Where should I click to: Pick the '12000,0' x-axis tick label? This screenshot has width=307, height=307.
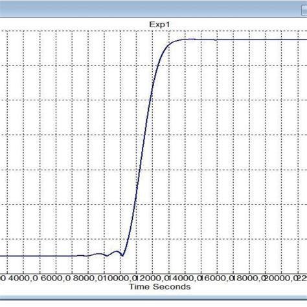point(152,278)
